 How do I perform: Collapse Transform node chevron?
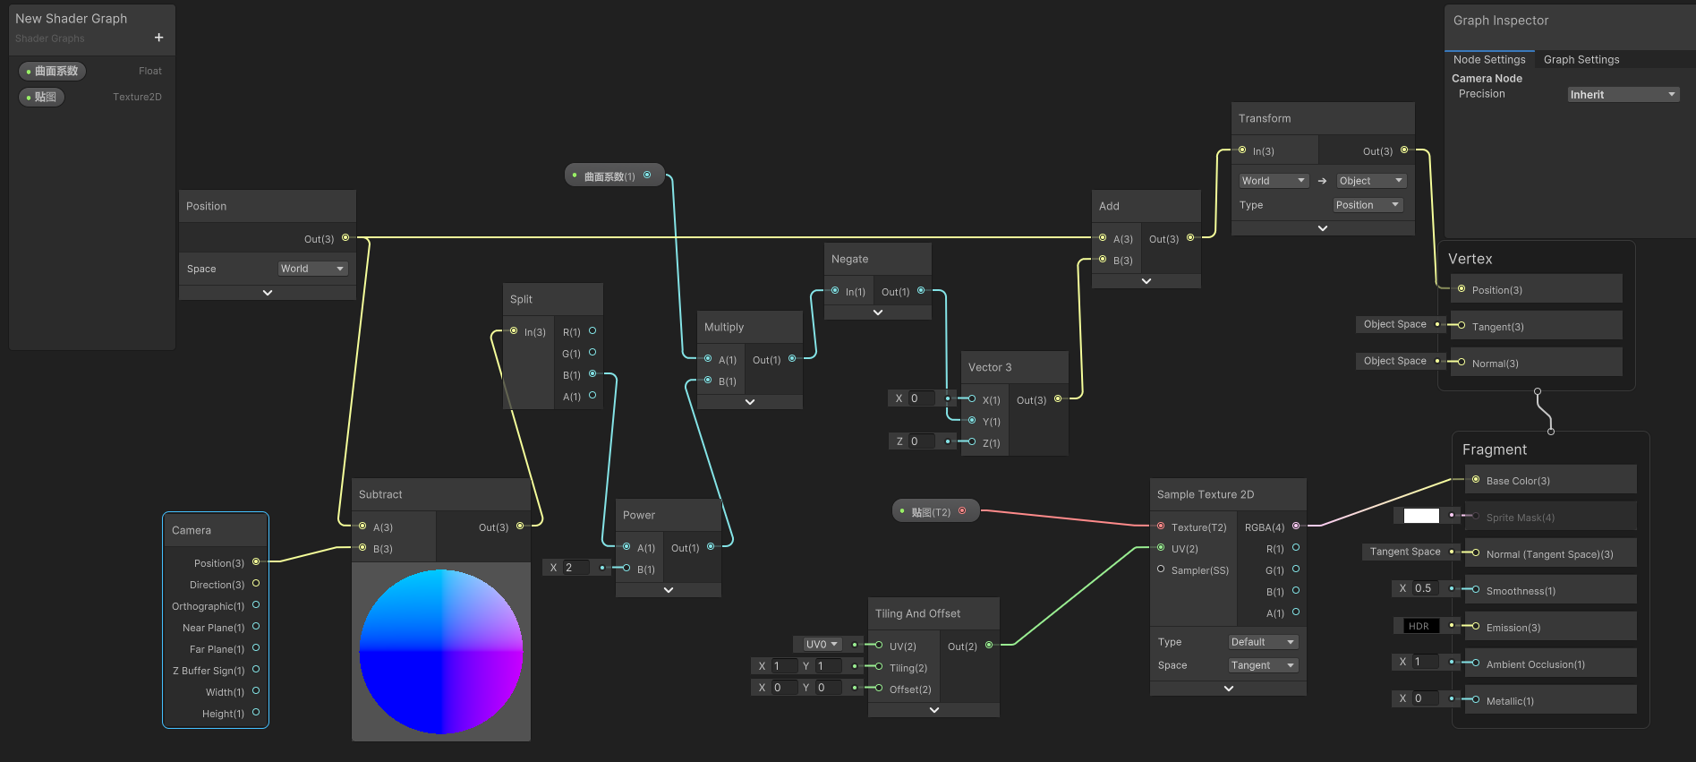point(1323,228)
